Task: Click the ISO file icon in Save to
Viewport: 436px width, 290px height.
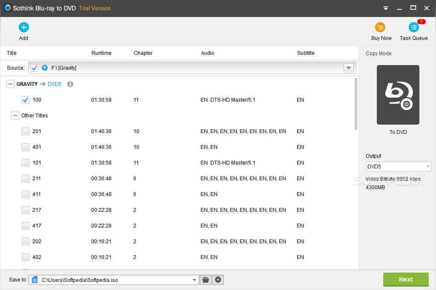Action: coord(35,279)
